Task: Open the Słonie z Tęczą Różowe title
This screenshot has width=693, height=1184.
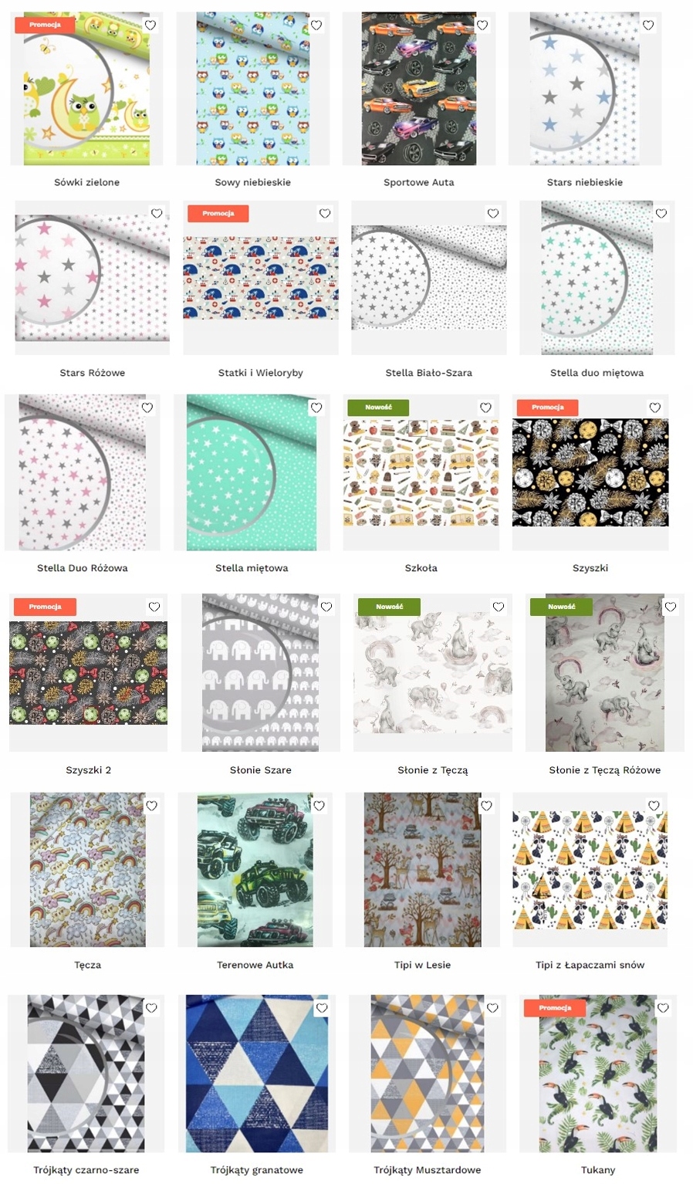Action: point(605,770)
